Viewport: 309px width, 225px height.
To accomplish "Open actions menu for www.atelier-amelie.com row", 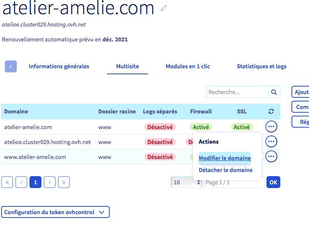I will pos(271,157).
